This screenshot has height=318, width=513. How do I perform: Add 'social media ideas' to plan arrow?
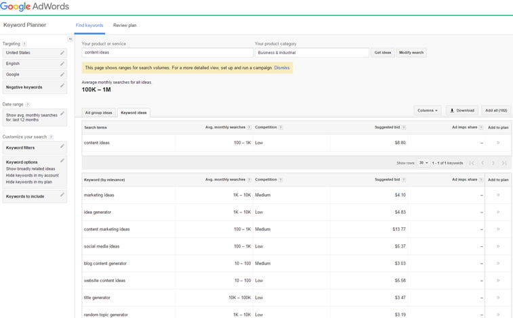(498, 246)
